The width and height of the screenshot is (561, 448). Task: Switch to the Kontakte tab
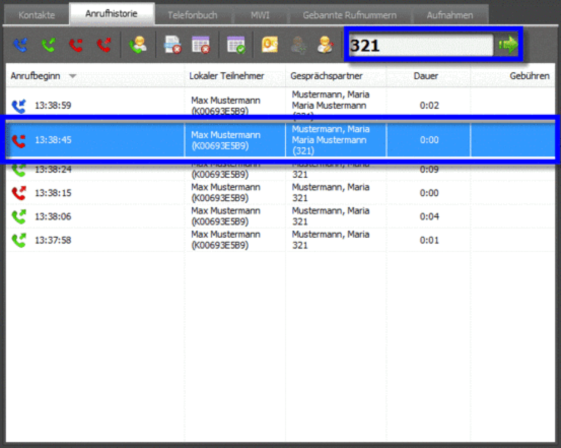(x=36, y=15)
